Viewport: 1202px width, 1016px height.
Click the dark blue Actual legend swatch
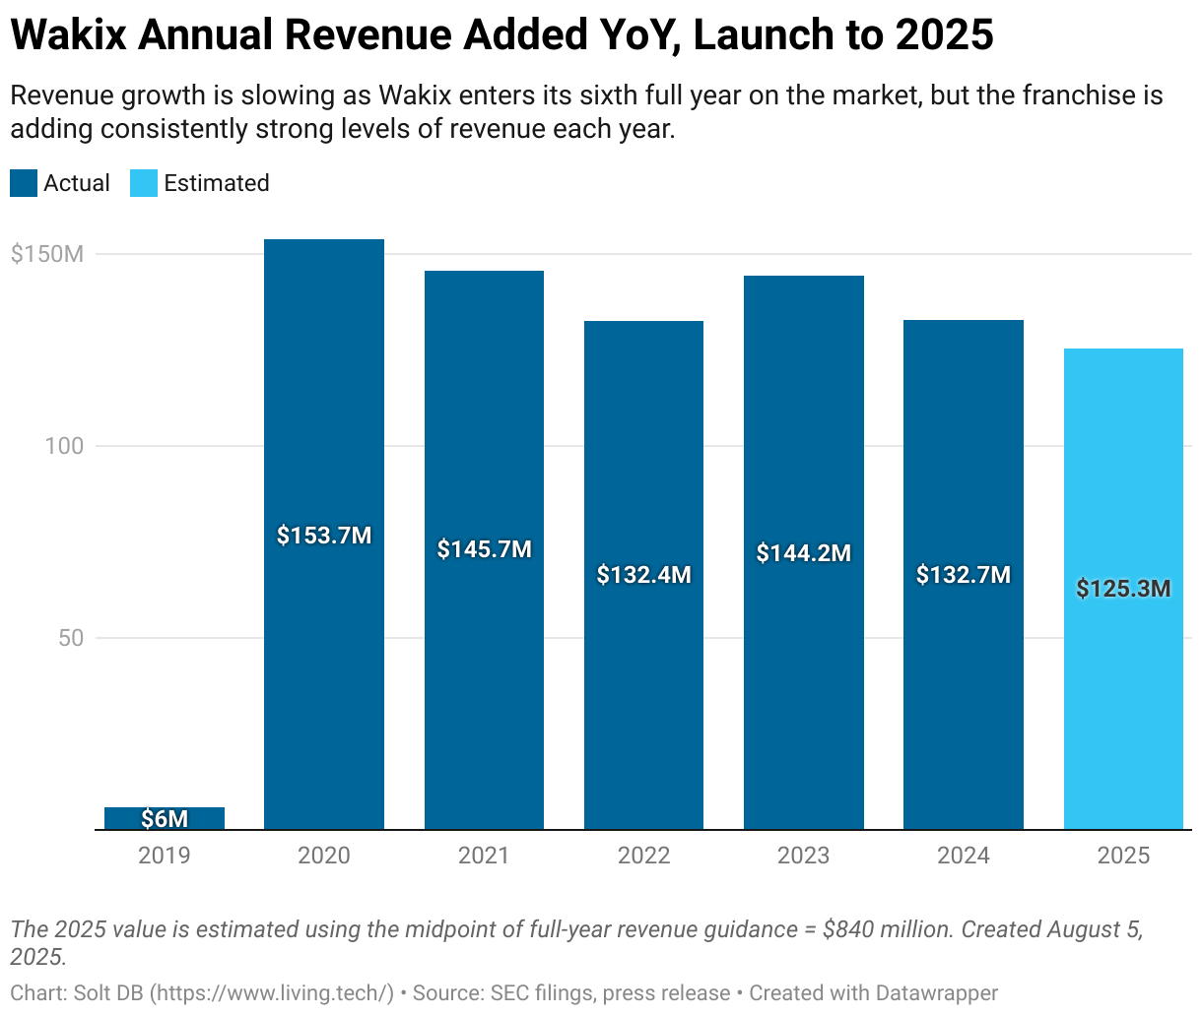pos(24,183)
